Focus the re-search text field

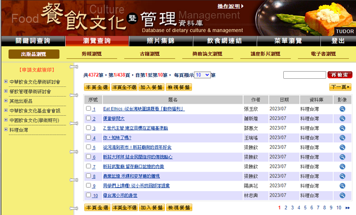[x=305, y=75]
